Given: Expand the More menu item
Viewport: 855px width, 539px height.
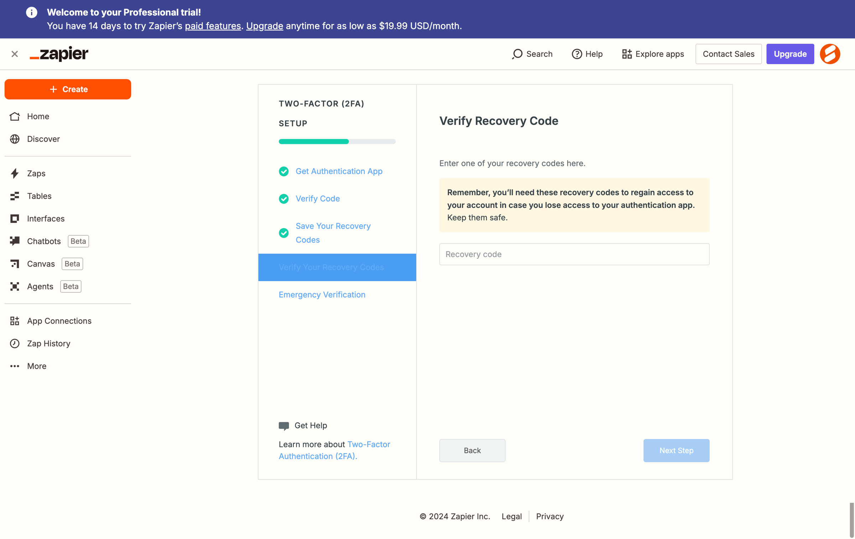Looking at the screenshot, I should (68, 366).
